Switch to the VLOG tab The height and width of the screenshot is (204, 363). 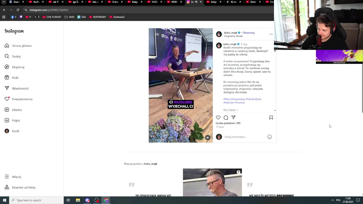click(155, 2)
